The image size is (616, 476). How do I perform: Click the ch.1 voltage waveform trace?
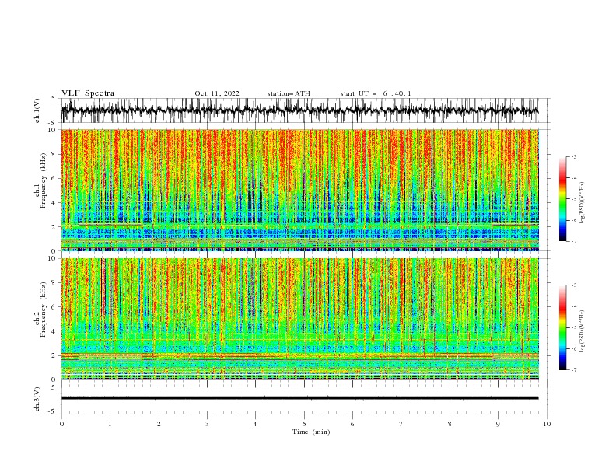tap(299, 110)
